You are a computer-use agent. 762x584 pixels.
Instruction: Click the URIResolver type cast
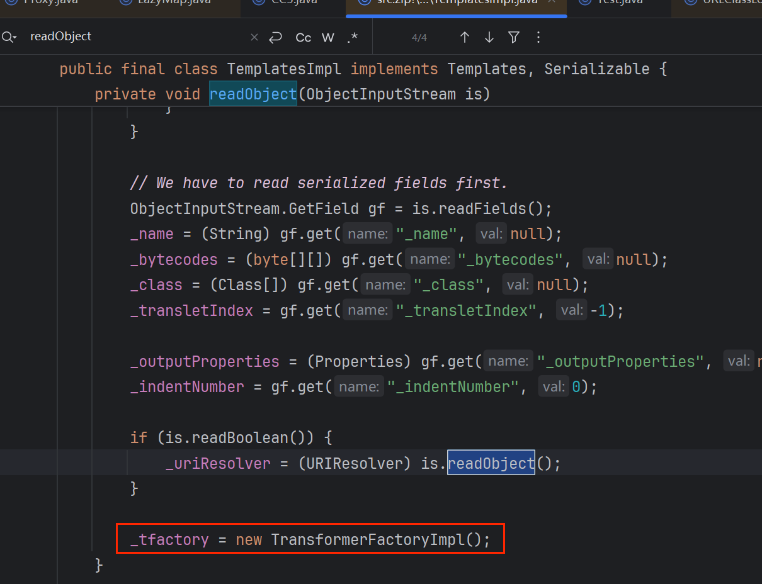(x=350, y=463)
